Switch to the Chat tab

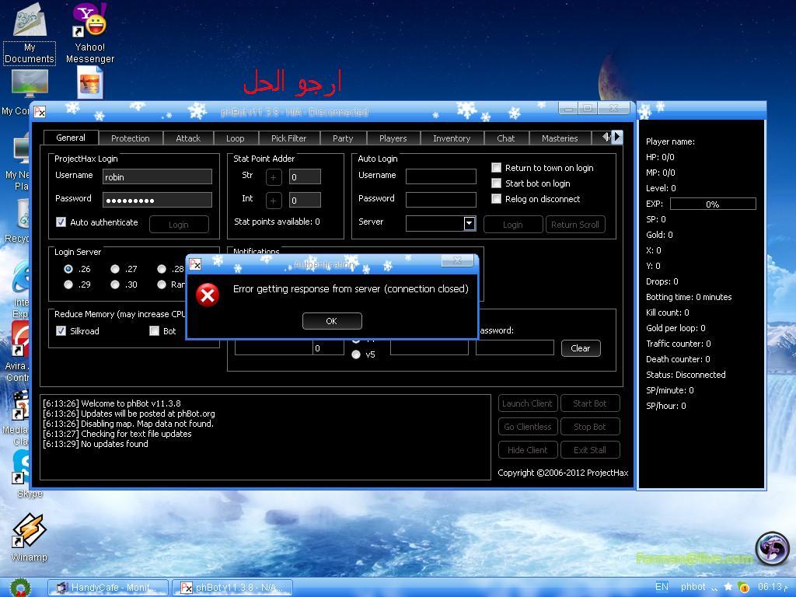505,138
